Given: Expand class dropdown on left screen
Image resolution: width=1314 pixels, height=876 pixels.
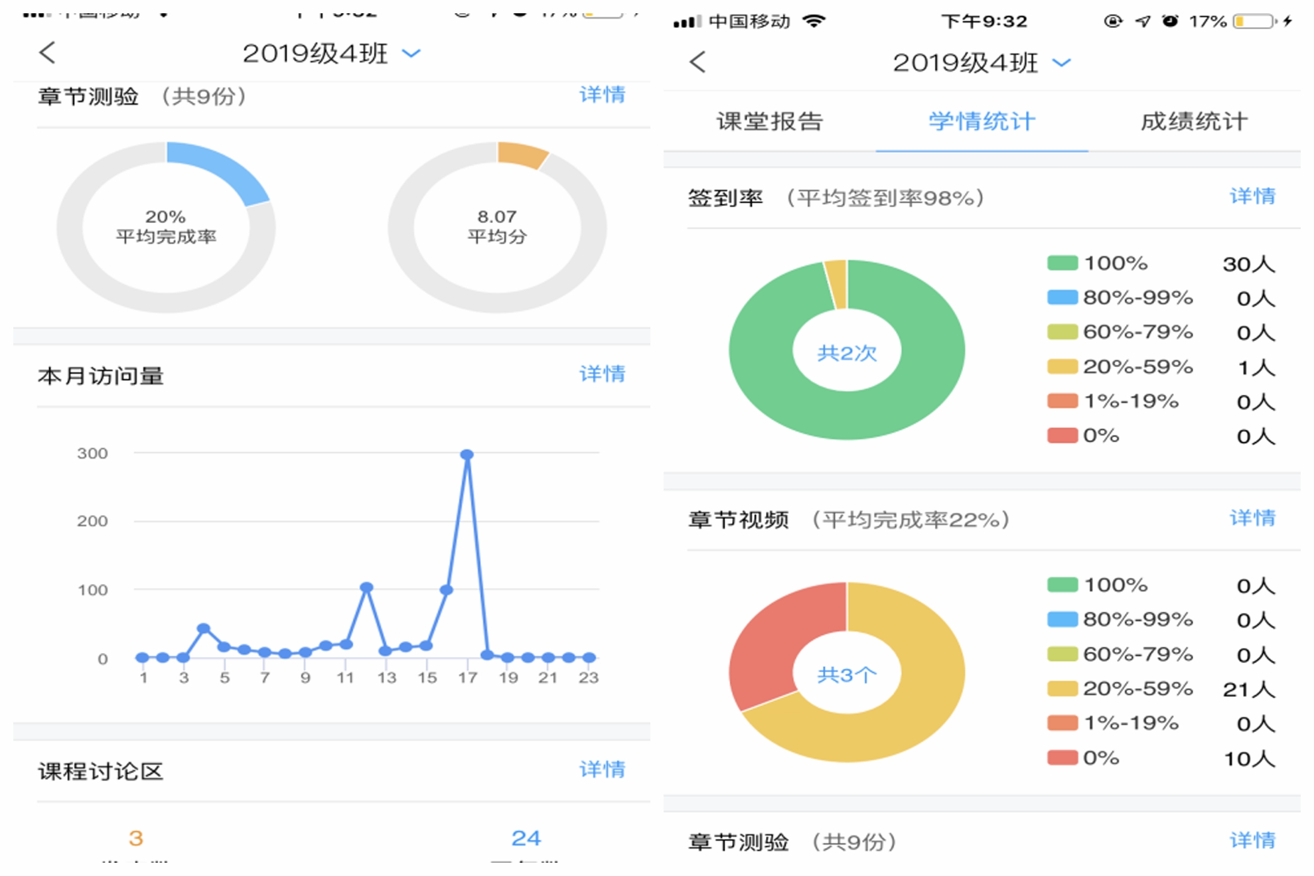Looking at the screenshot, I should click(x=411, y=53).
